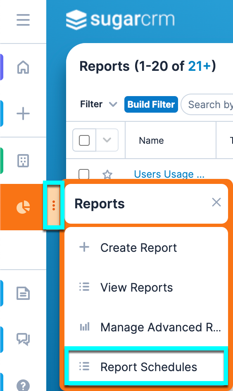Go to Home via house icon

tap(23, 68)
